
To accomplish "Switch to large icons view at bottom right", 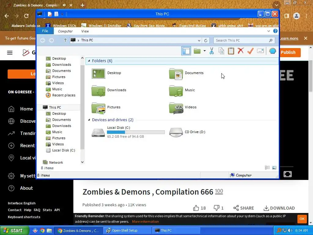I will pos(274,168).
